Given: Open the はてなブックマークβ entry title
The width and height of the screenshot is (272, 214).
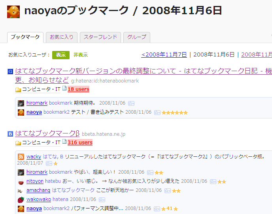Looking at the screenshot, I should (47, 133).
